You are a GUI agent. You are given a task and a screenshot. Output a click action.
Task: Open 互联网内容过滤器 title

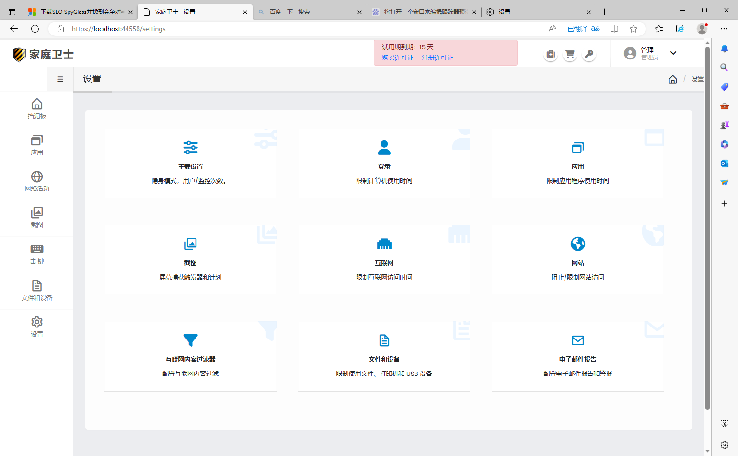point(191,359)
